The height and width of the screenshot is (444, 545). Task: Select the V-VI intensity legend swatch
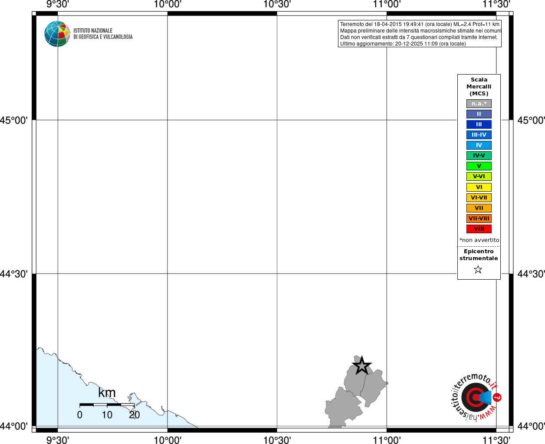coord(479,176)
